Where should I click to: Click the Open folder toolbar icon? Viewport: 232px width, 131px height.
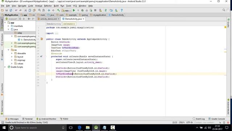(x=3, y=10)
